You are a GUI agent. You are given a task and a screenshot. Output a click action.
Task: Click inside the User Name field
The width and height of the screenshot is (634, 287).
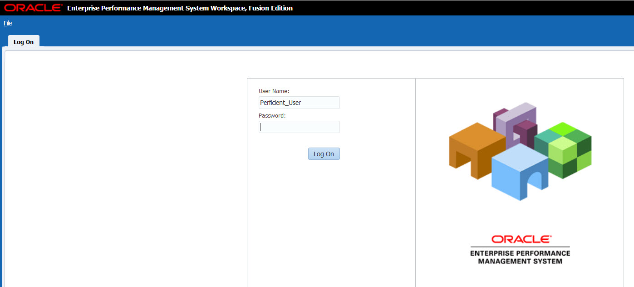pos(299,103)
